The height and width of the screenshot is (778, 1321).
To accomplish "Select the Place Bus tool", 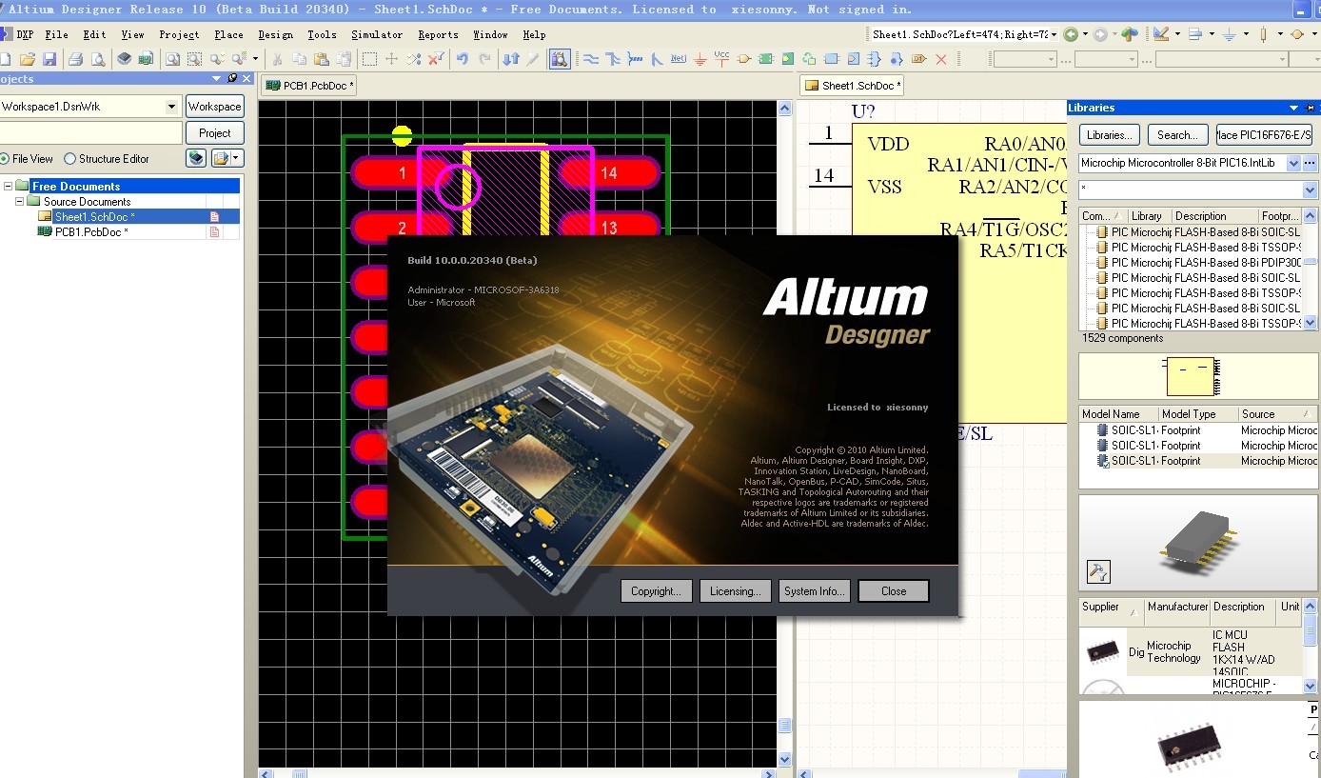I will (x=613, y=59).
